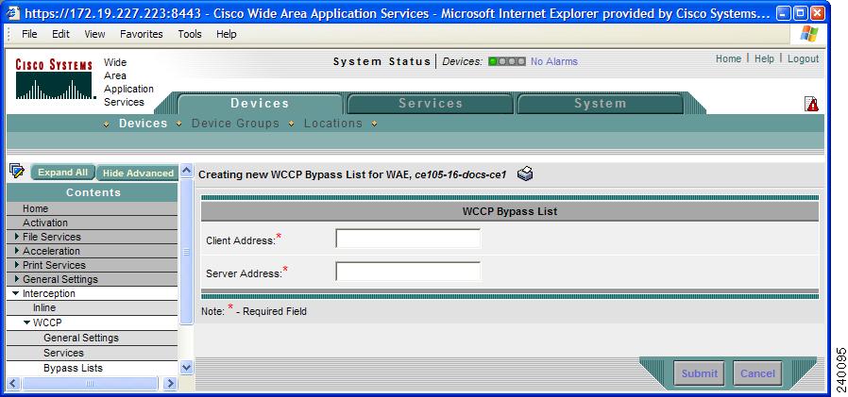Click the WCCP Bypass List header text
The height and width of the screenshot is (397, 848).
pyautogui.click(x=509, y=212)
